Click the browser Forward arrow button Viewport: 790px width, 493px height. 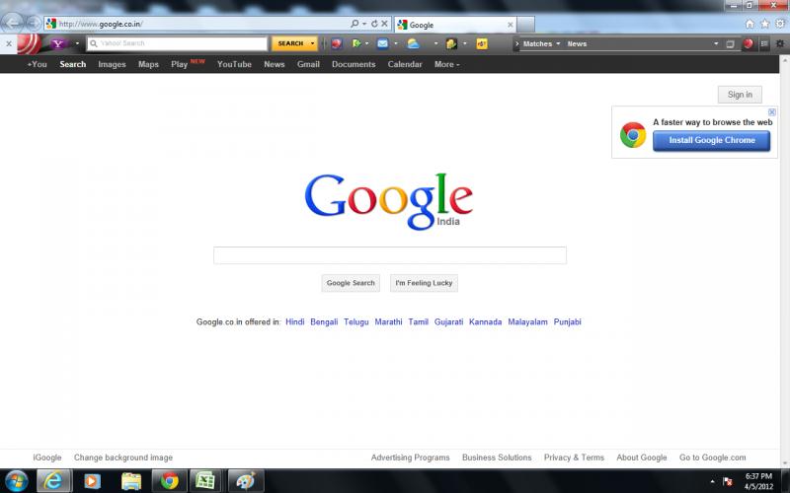[x=34, y=23]
